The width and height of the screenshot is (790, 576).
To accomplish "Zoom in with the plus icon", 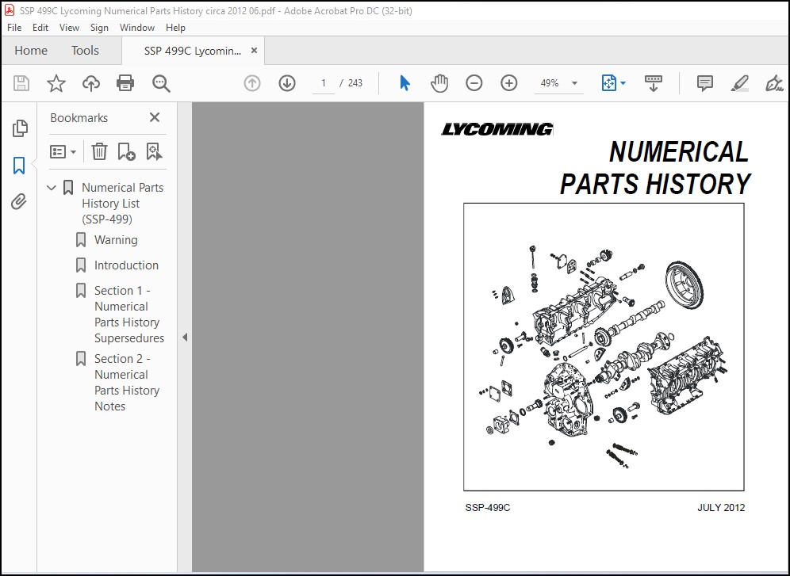I will [509, 83].
